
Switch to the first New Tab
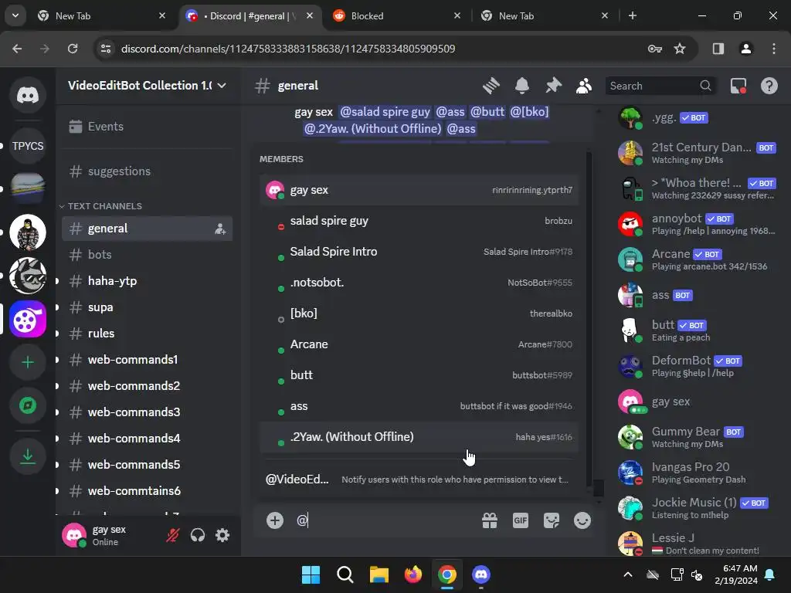pos(103,15)
